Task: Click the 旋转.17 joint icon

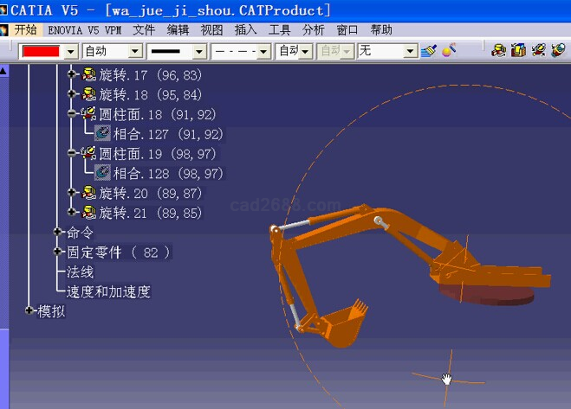Action: pos(88,74)
